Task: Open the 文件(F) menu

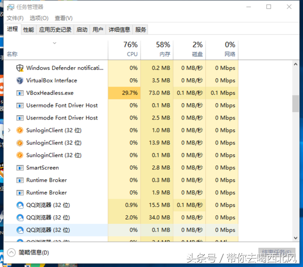Action: click(15, 18)
